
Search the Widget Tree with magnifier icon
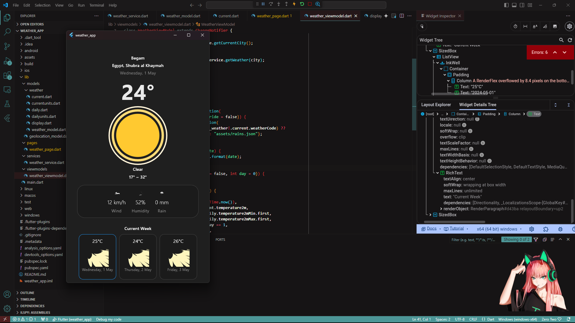(x=561, y=40)
